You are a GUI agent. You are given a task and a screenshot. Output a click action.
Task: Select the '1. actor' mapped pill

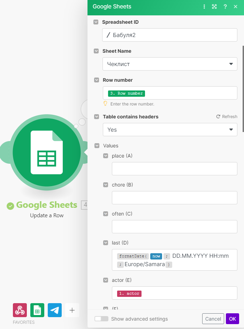(129, 293)
